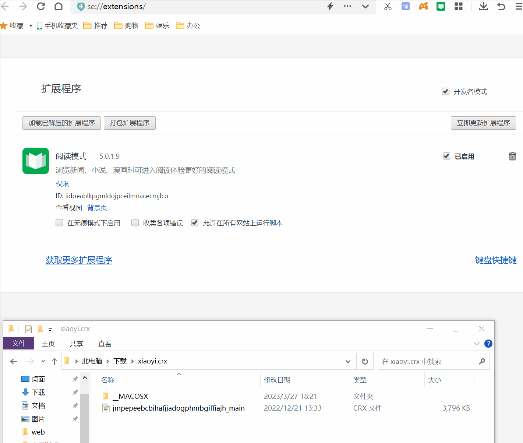This screenshot has height=443, width=523.
Task: Open the File Explorer path history dropdown
Action: [x=348, y=362]
